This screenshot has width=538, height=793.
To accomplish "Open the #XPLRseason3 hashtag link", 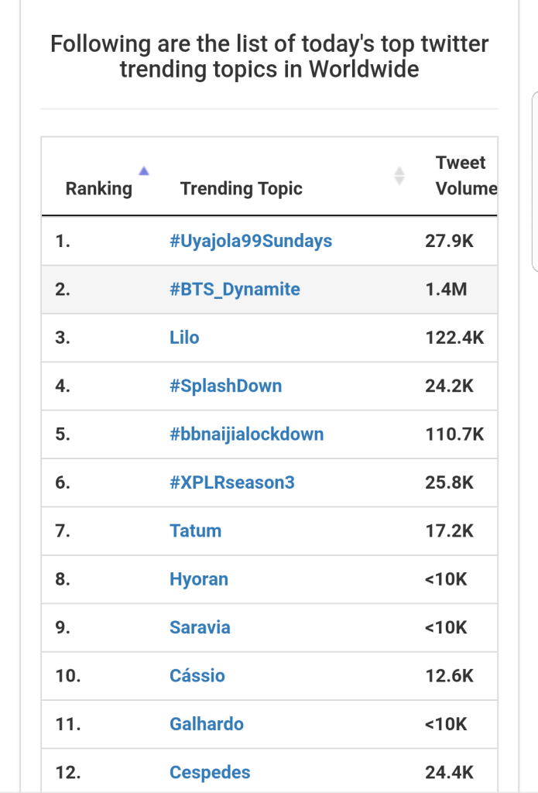I will 232,482.
